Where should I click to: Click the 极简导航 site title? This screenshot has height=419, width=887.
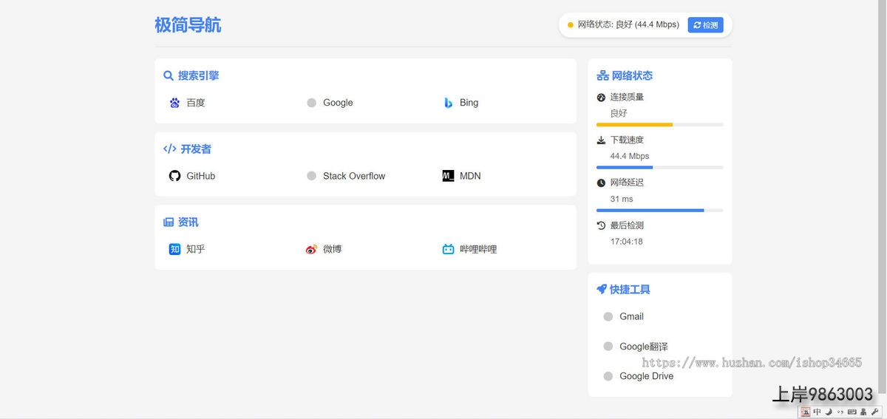coord(188,25)
